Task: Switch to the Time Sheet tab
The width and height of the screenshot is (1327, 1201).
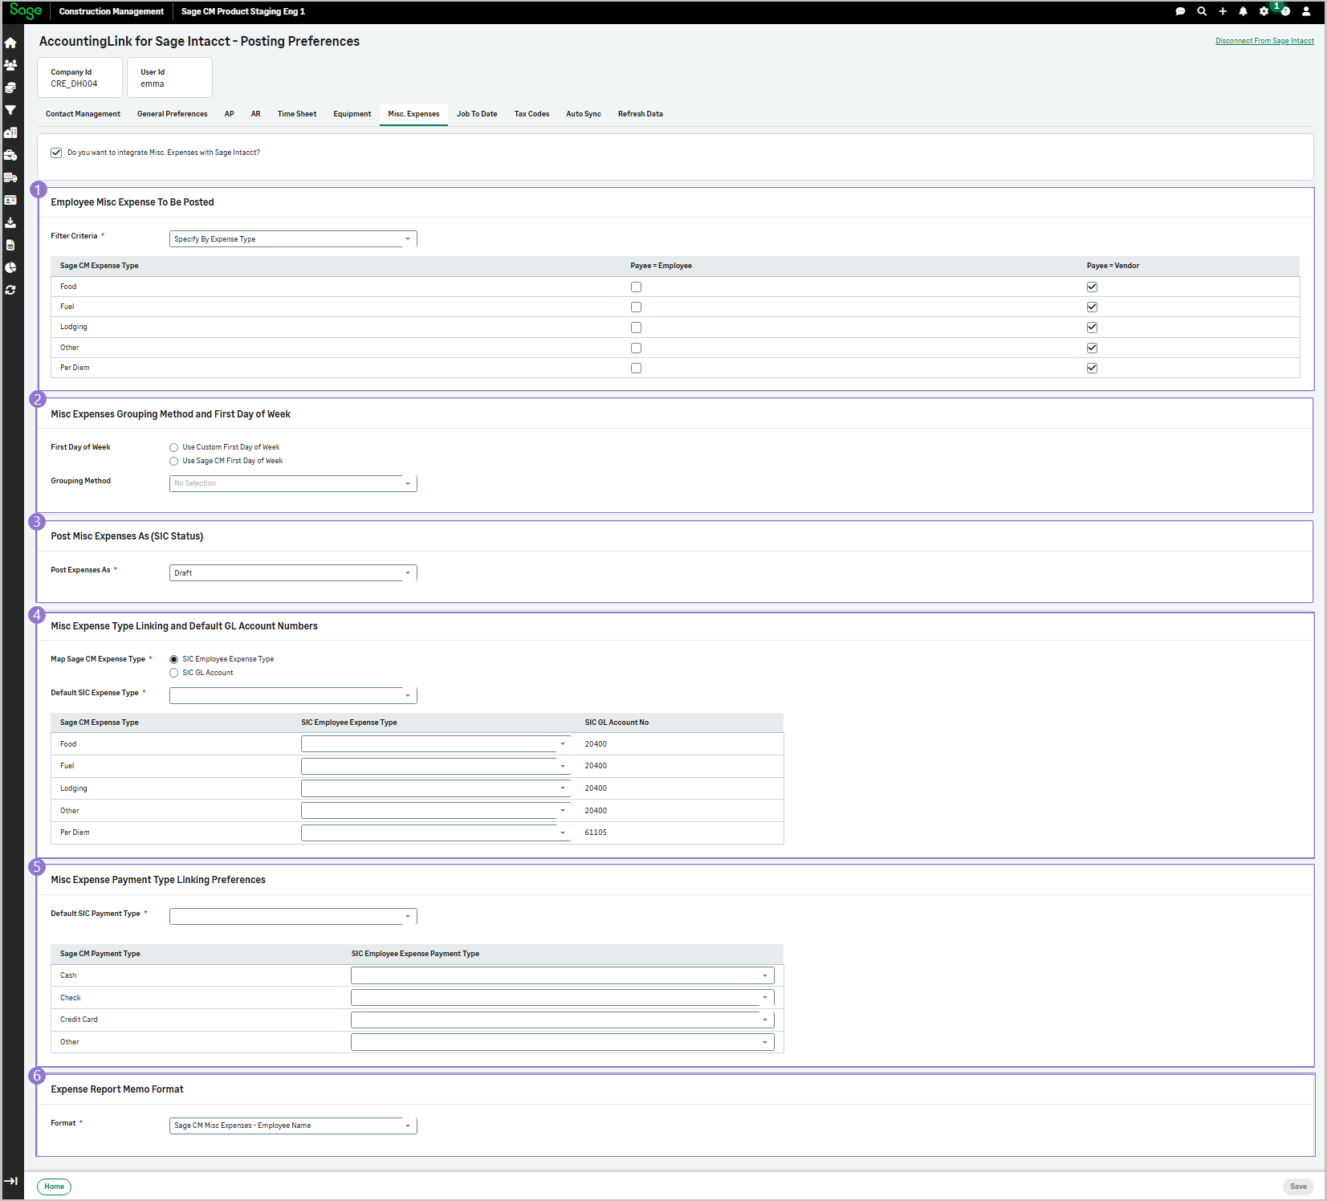Action: (296, 113)
